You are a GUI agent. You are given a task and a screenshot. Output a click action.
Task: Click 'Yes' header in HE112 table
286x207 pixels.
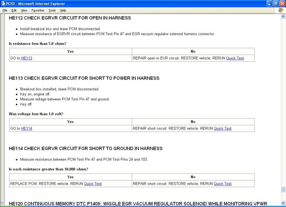coord(70,52)
